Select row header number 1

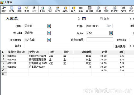[4, 56]
